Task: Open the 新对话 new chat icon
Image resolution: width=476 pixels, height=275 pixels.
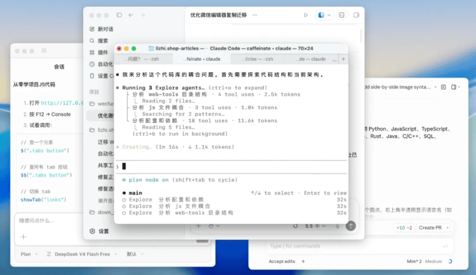Action: tap(92, 29)
